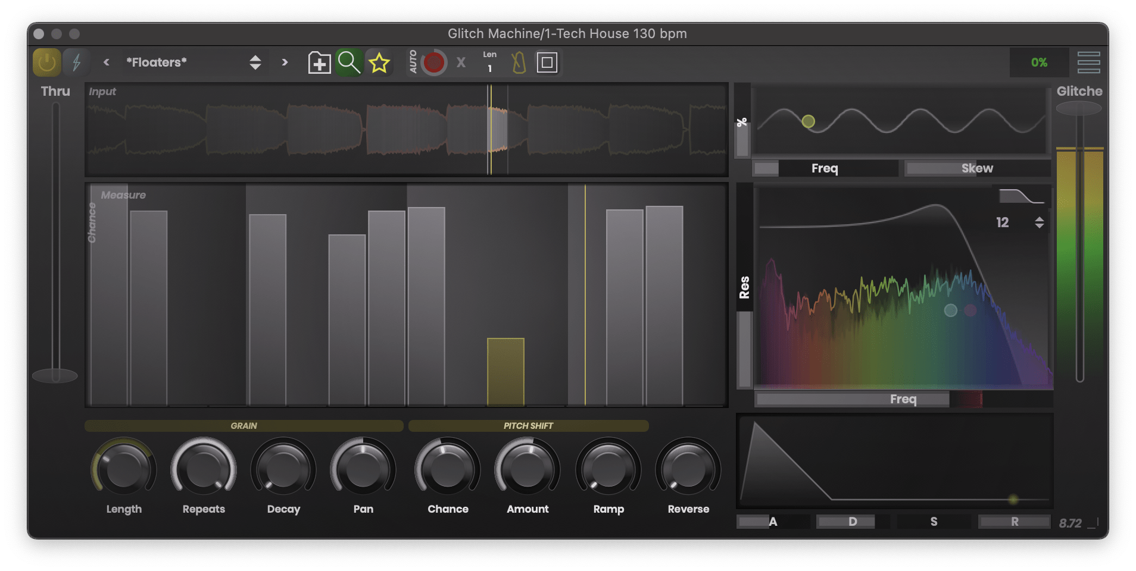Click the LFO Freq slider
This screenshot has width=1136, height=571.
(825, 168)
